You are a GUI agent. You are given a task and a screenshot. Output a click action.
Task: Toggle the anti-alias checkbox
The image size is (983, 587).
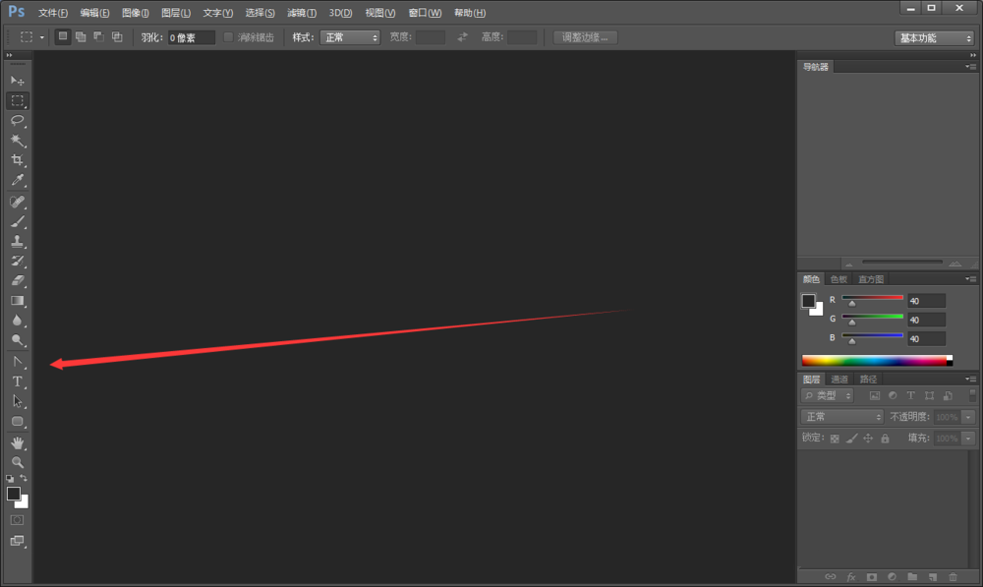click(x=228, y=37)
